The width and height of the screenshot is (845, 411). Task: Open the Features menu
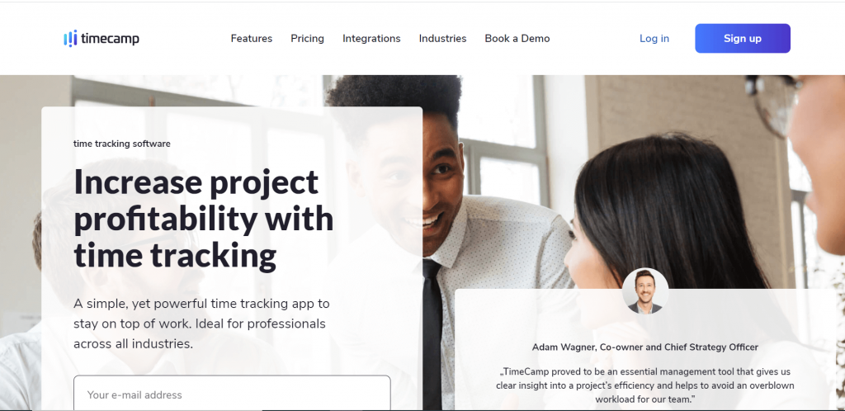tap(252, 38)
